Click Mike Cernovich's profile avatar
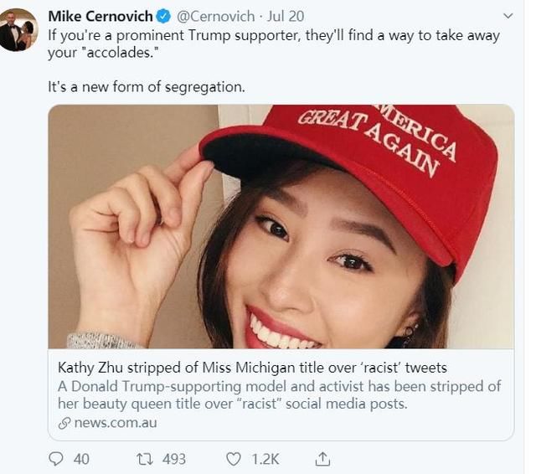Screen dimensions: 536x474 pyautogui.click(x=18, y=30)
